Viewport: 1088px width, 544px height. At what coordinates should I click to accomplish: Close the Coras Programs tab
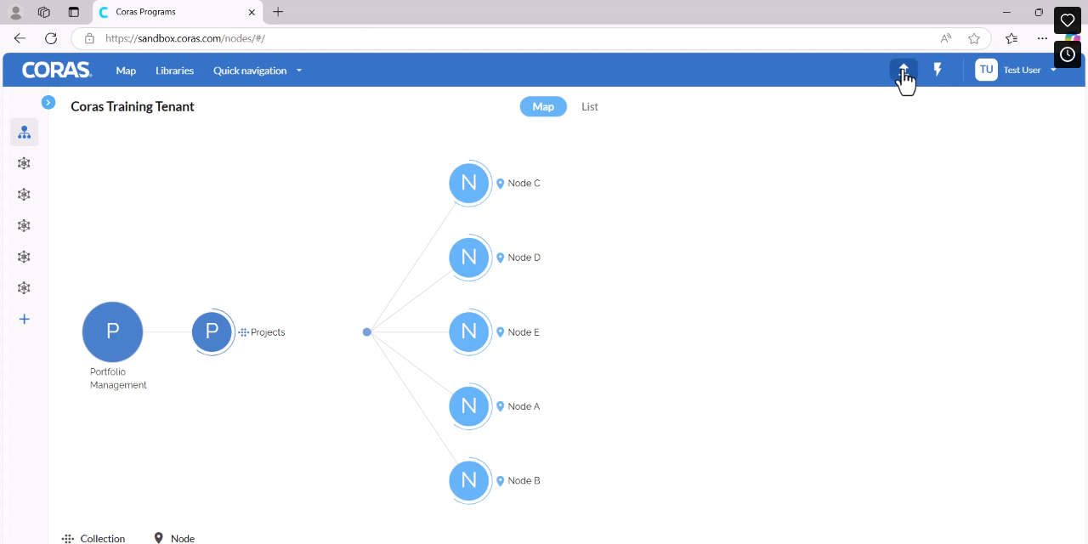tap(252, 12)
